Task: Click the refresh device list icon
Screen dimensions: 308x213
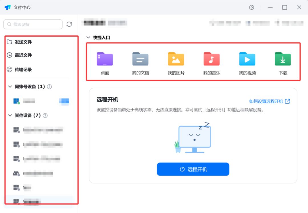Action: (x=69, y=24)
